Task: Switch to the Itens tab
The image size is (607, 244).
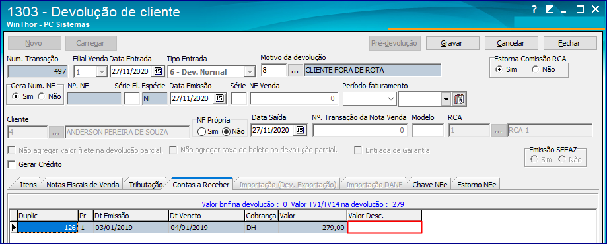Action: click(28, 185)
